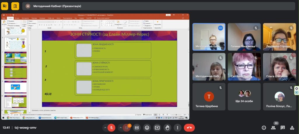Switch to the Вставка ribbon tab
Image resolution: width=299 pixels, height=134 pixels.
[x=17, y=18]
